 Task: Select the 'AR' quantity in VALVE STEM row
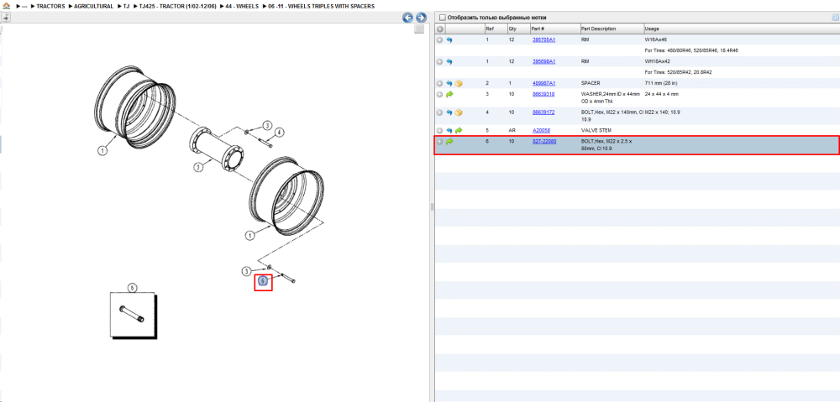click(512, 131)
